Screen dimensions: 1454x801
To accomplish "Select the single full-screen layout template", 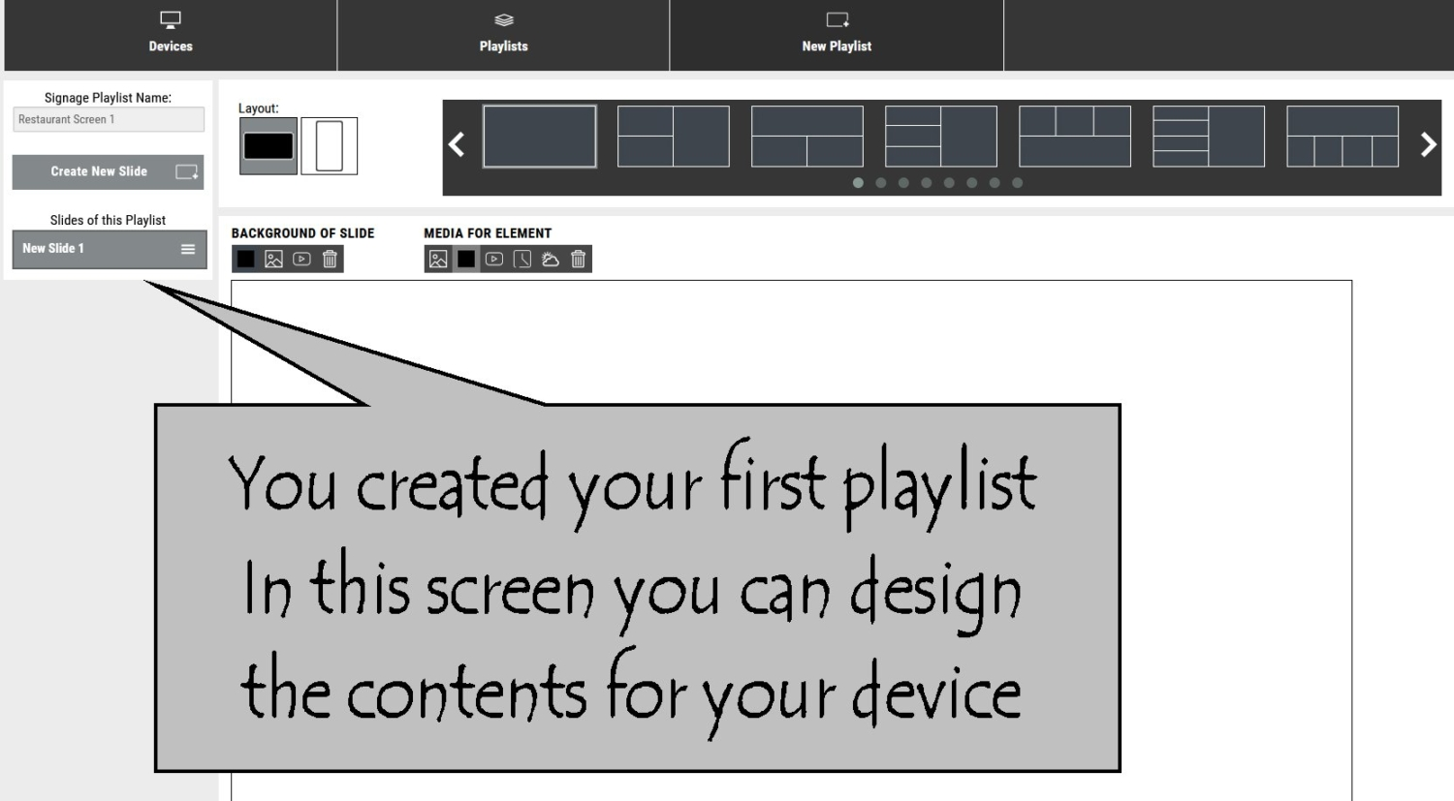I will point(540,137).
